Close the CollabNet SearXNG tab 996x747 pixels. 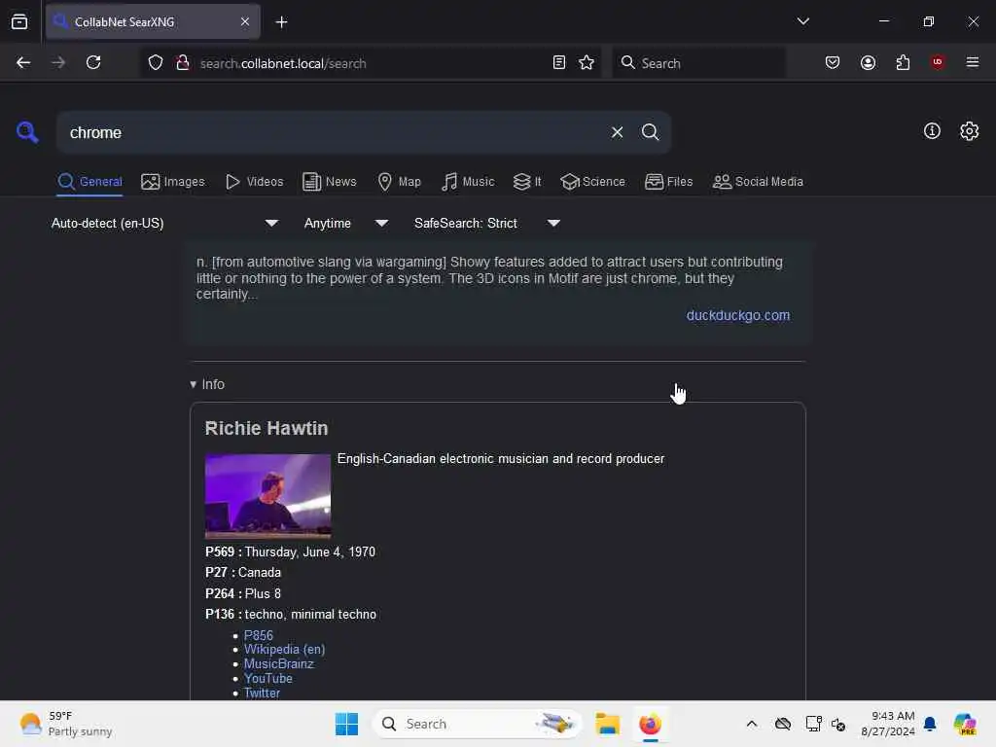pos(245,21)
